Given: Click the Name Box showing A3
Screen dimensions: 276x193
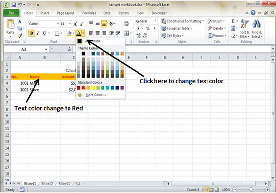Looking at the screenshot, I should (24, 49).
